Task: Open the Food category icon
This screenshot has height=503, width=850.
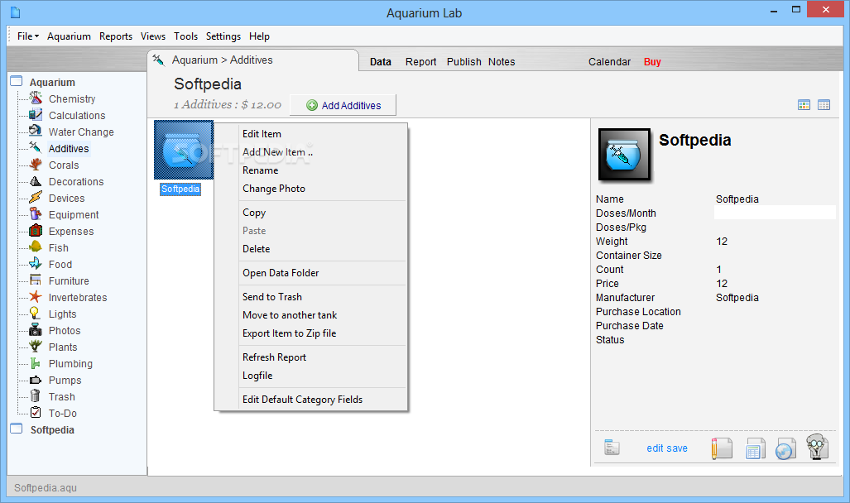Action: click(36, 263)
